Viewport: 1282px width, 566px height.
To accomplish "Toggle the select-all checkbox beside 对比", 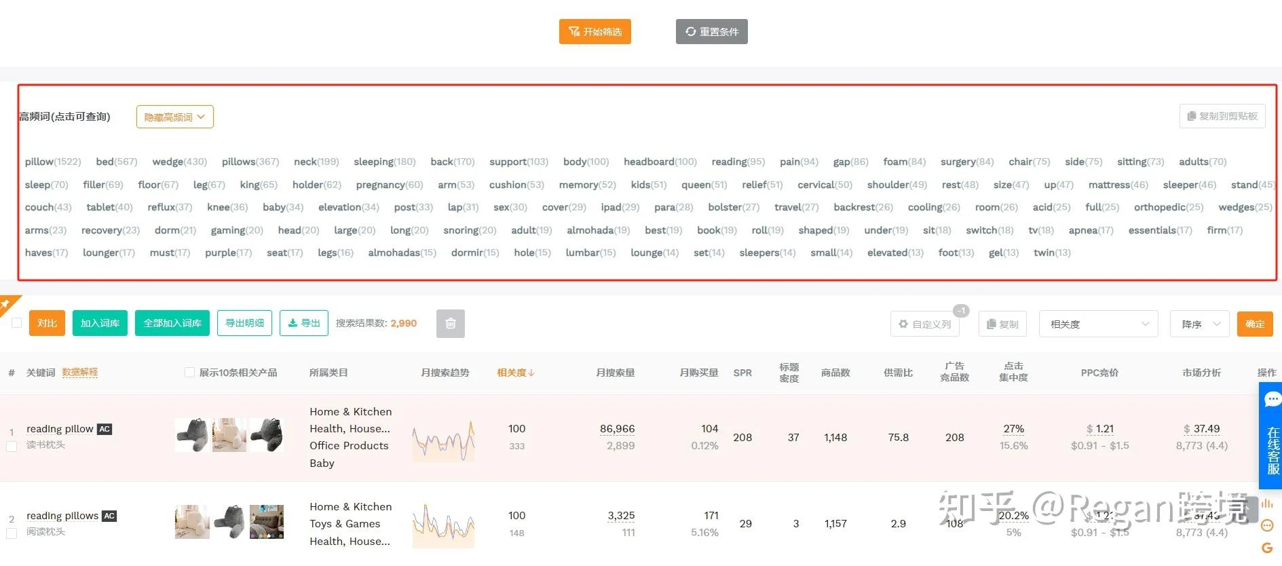I will tap(16, 323).
